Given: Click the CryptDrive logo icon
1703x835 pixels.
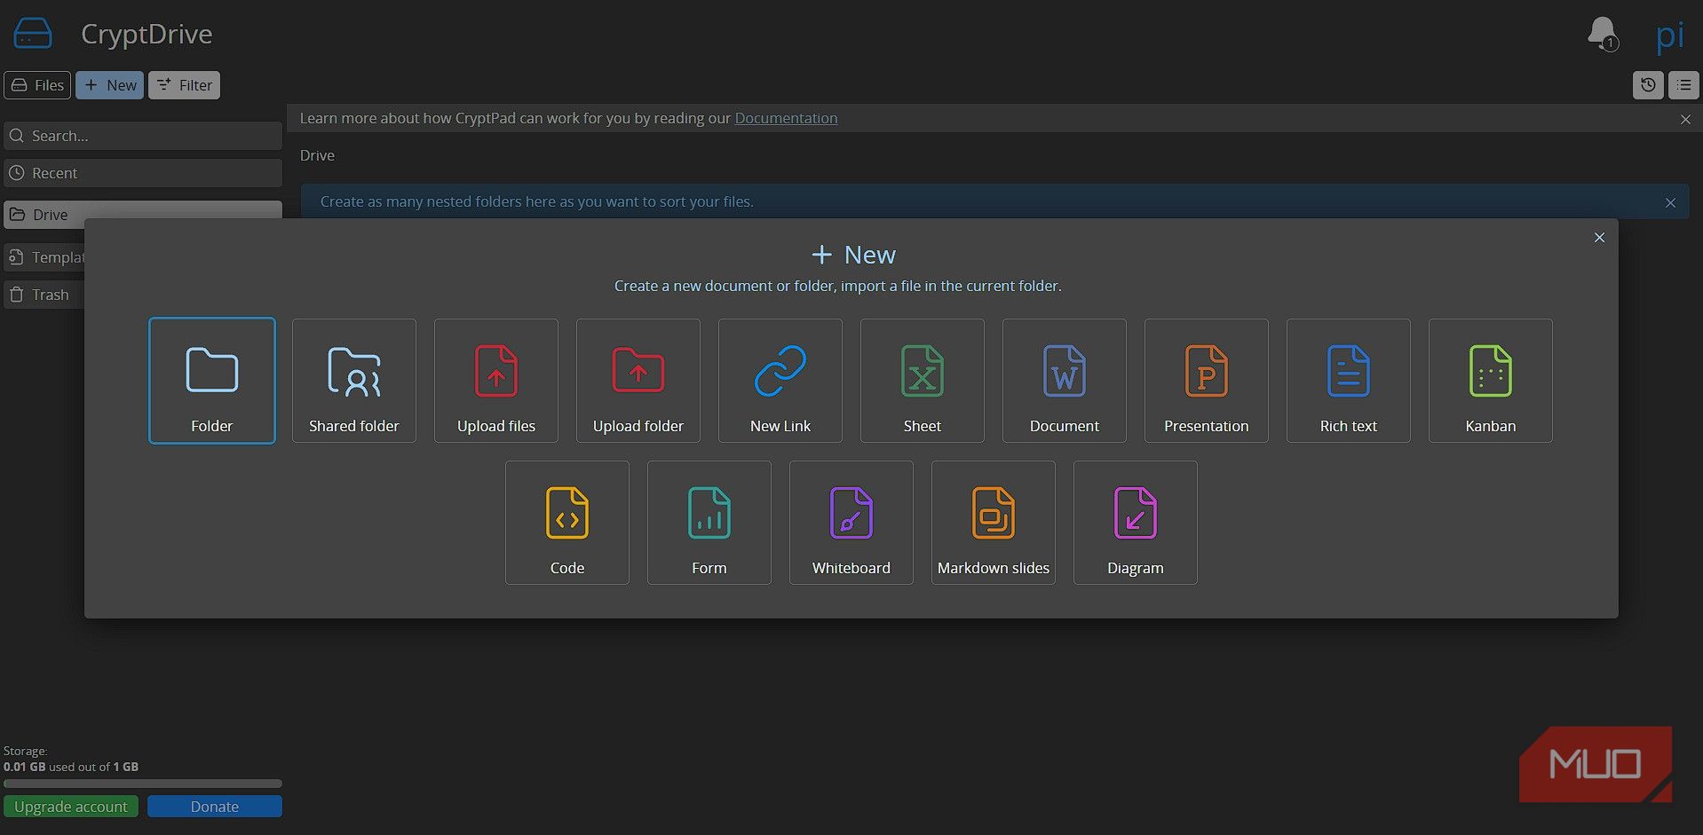Looking at the screenshot, I should tap(33, 34).
